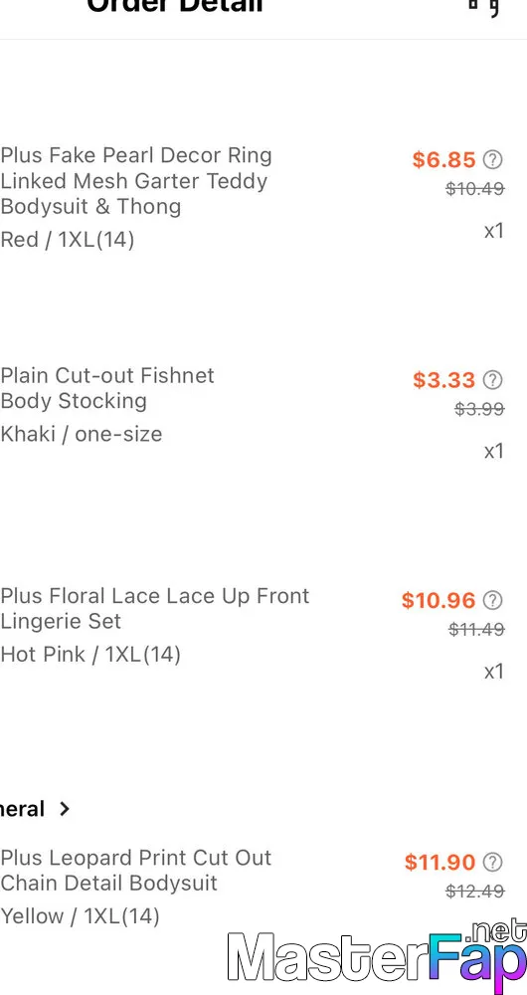Expand the store chevron arrow above Leopard Bodysuit
527x995 pixels.
(x=64, y=808)
